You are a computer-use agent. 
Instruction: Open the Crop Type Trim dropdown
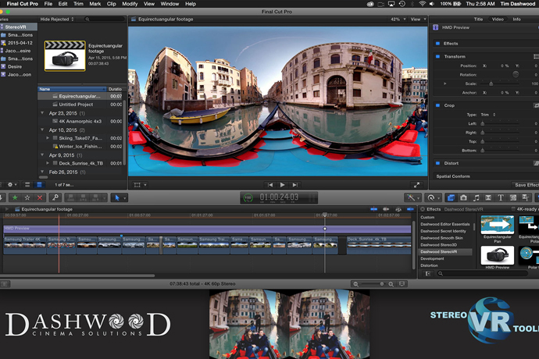point(487,115)
